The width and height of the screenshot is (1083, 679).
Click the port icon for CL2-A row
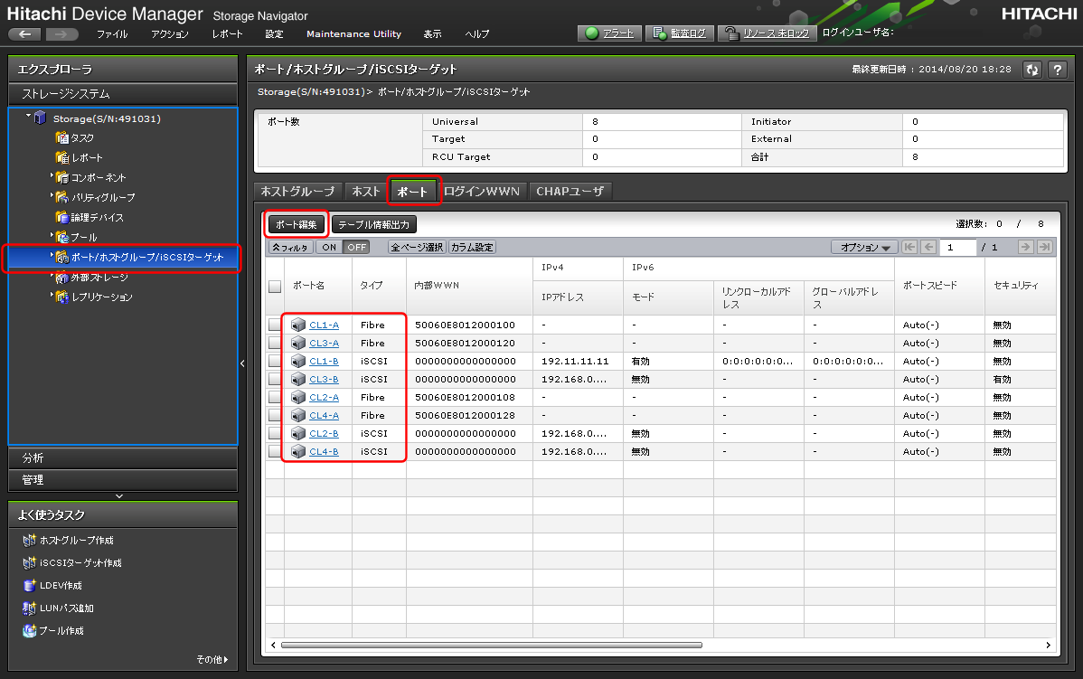pos(298,397)
